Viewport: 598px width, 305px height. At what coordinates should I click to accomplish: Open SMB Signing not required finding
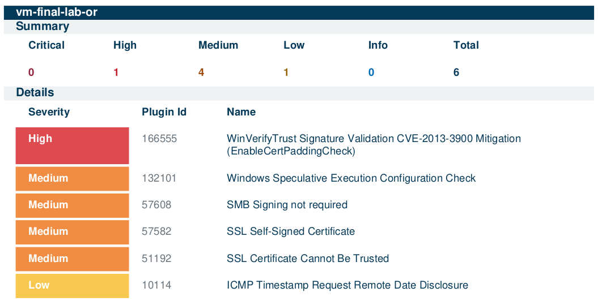pos(287,205)
